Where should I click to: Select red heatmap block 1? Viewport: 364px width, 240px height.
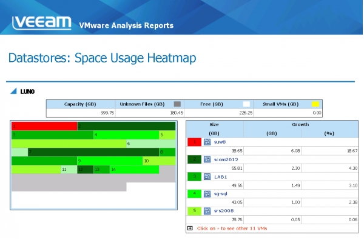44,126
